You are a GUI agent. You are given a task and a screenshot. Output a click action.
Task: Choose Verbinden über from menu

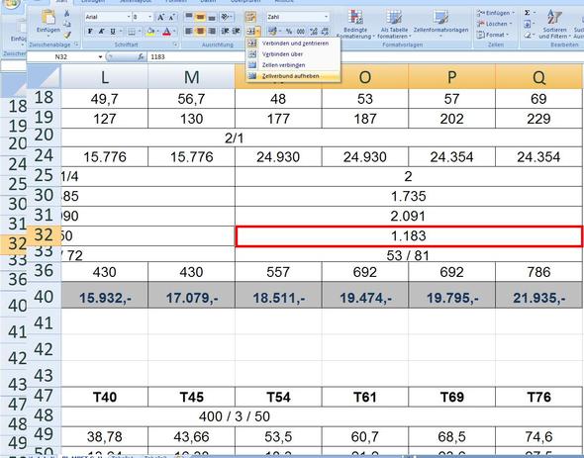click(293, 54)
